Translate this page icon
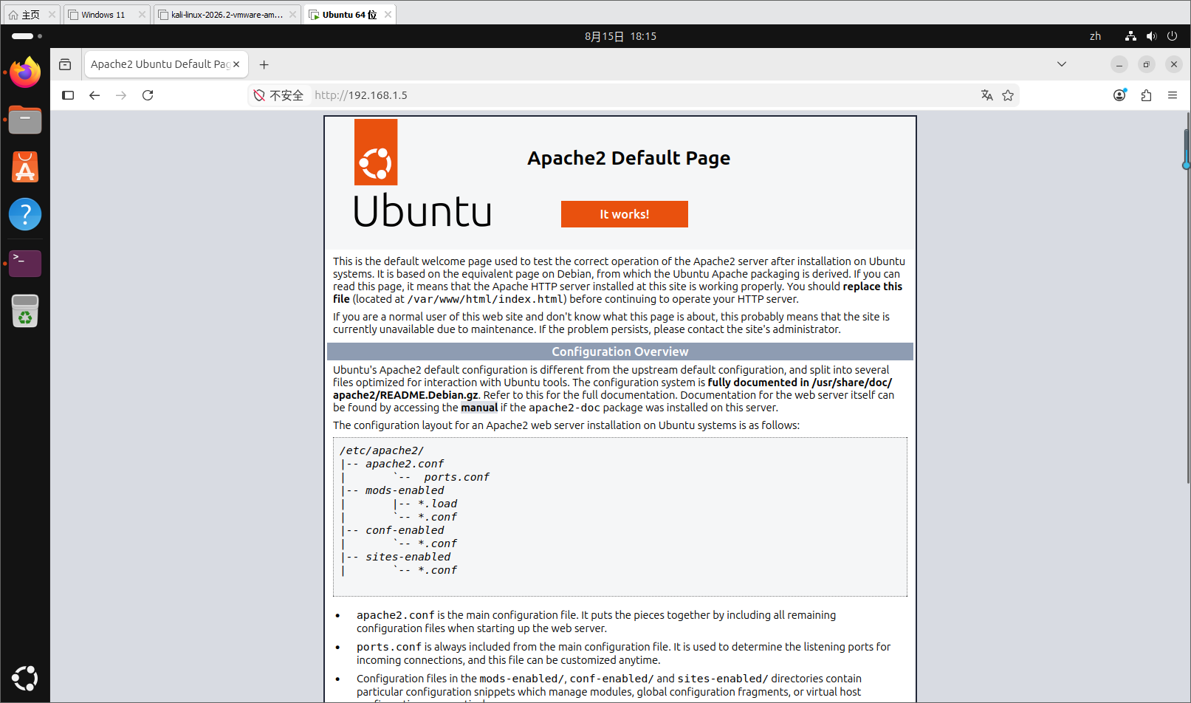Screen dimensions: 1191x703 (987, 95)
